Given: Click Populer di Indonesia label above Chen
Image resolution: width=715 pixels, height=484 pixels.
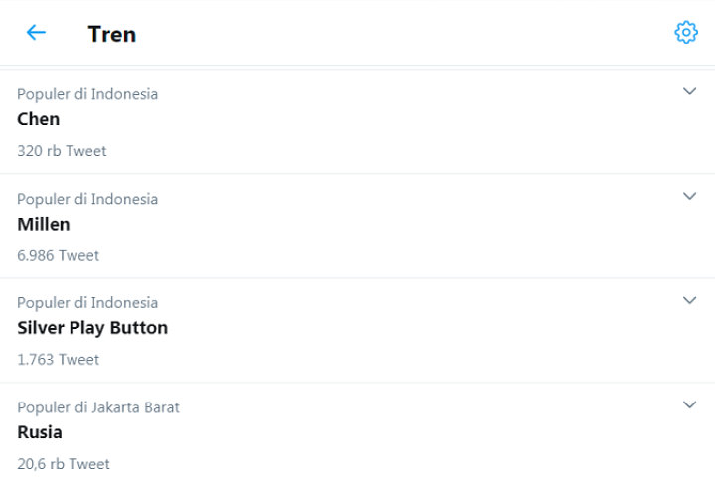Looking at the screenshot, I should tap(87, 94).
